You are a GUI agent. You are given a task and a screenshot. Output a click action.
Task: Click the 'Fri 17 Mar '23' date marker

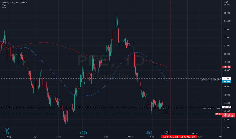tap(187, 137)
